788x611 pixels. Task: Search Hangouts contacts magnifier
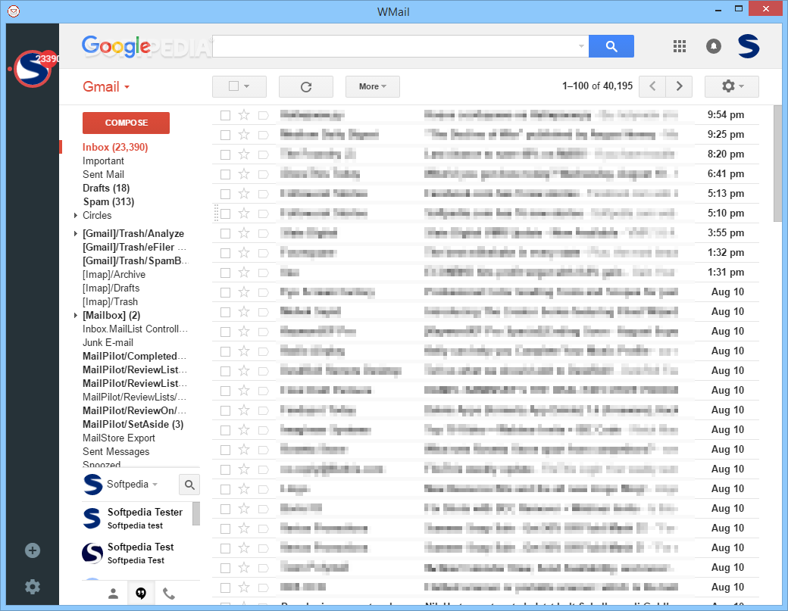tap(189, 485)
